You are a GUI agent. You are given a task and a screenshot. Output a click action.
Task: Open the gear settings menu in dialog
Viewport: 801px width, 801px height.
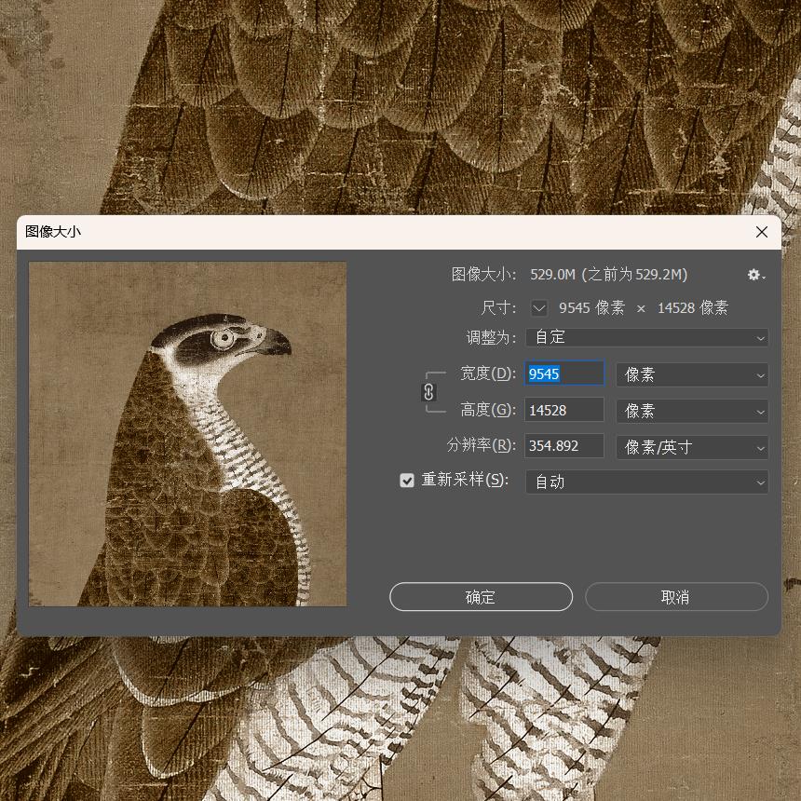tap(755, 275)
